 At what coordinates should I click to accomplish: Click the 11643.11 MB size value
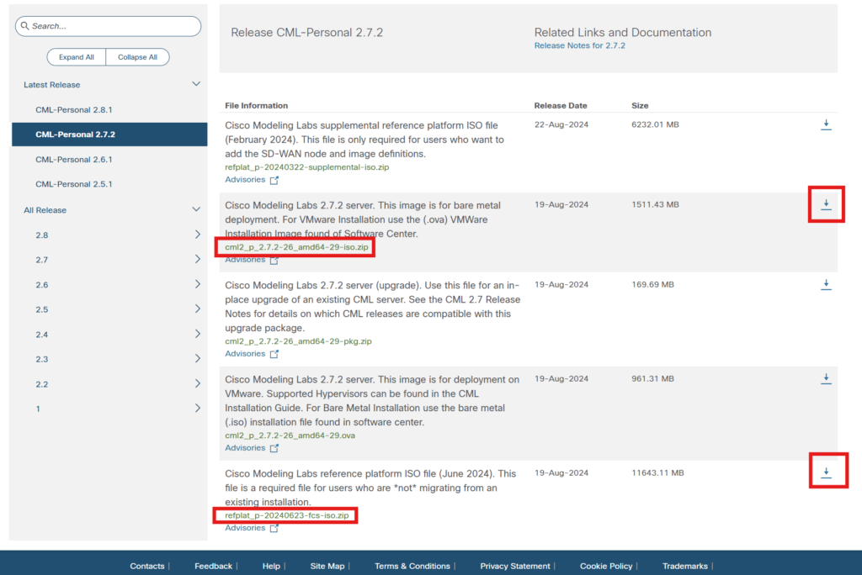[x=658, y=472]
